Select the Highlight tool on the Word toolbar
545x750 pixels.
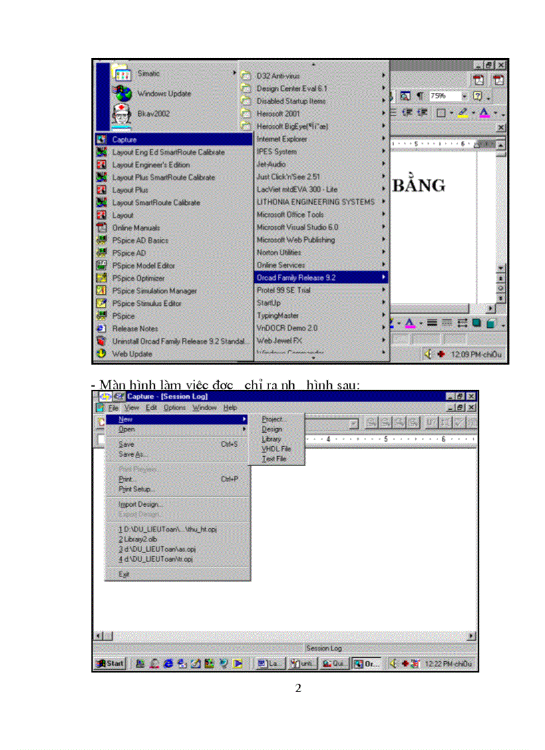tap(463, 112)
